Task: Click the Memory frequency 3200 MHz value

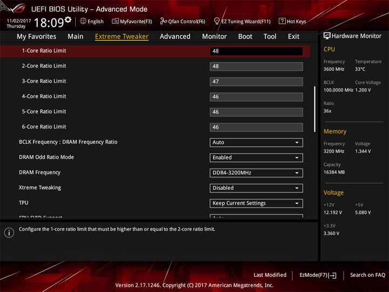Action: click(x=334, y=151)
